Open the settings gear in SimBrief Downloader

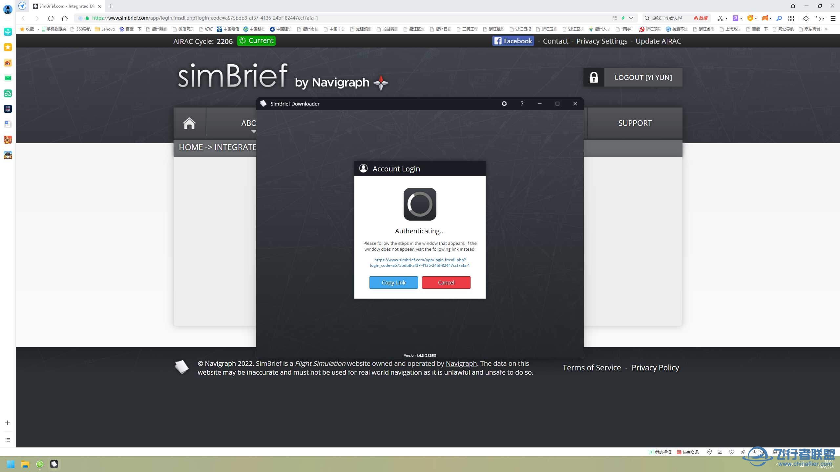[504, 103]
